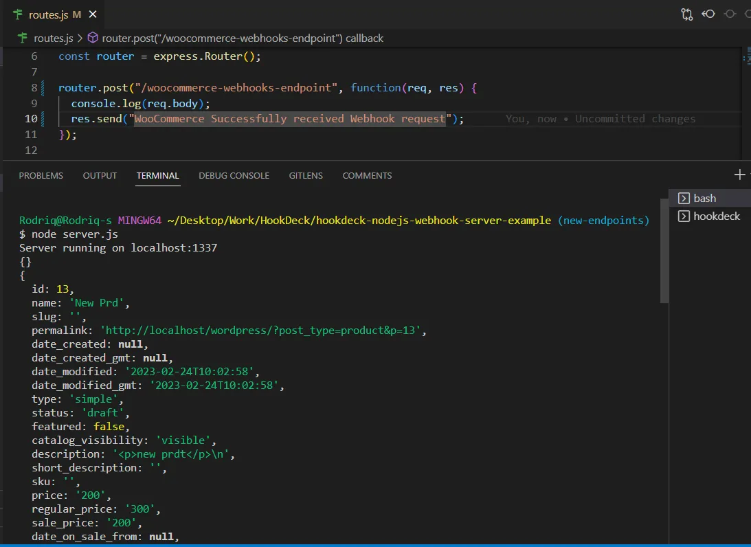
Task: Switch to the GITLENS panel tab
Action: coord(306,175)
